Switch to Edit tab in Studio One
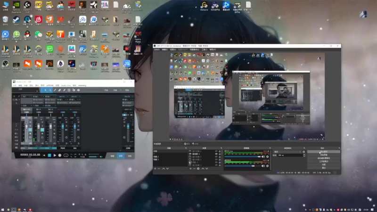This screenshot has height=212, width=377. [x=112, y=156]
